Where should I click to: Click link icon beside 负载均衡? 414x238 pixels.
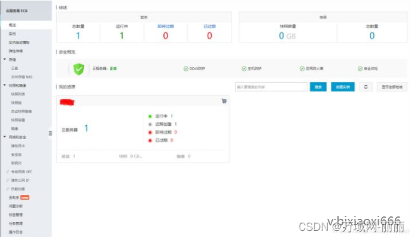coord(8,189)
